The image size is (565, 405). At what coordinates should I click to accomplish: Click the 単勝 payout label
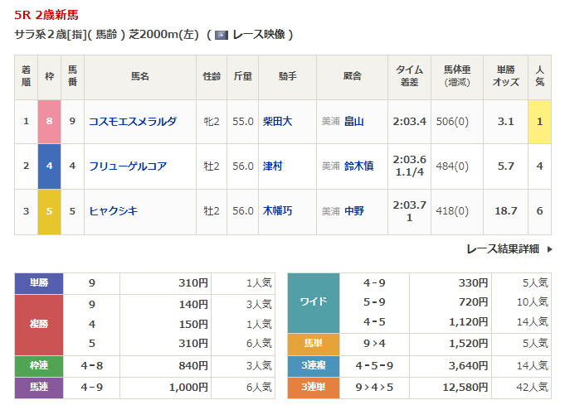click(x=39, y=283)
